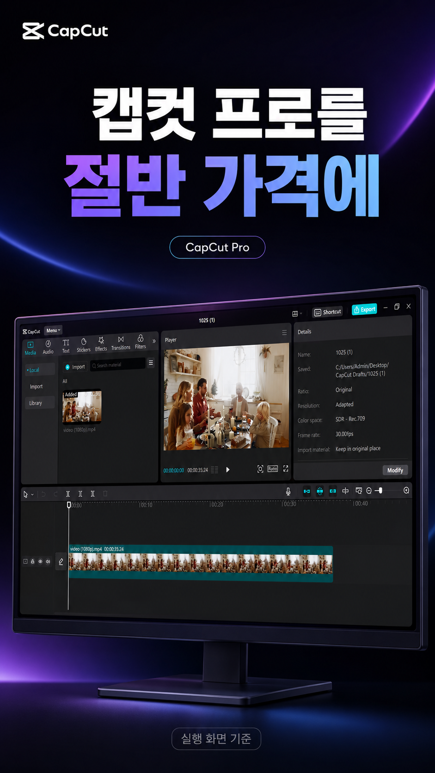Open media list view options icon
The width and height of the screenshot is (435, 773).
[151, 363]
